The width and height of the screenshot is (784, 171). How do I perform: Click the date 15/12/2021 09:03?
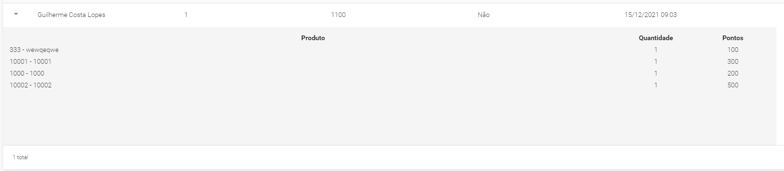tap(651, 15)
